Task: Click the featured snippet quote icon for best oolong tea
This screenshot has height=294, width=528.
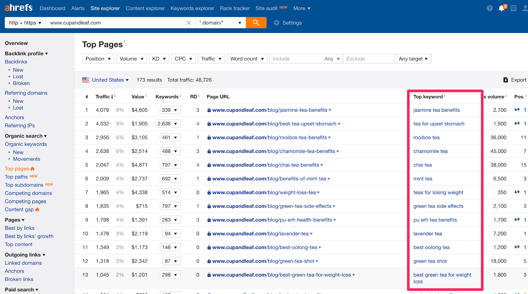Action: [x=517, y=247]
